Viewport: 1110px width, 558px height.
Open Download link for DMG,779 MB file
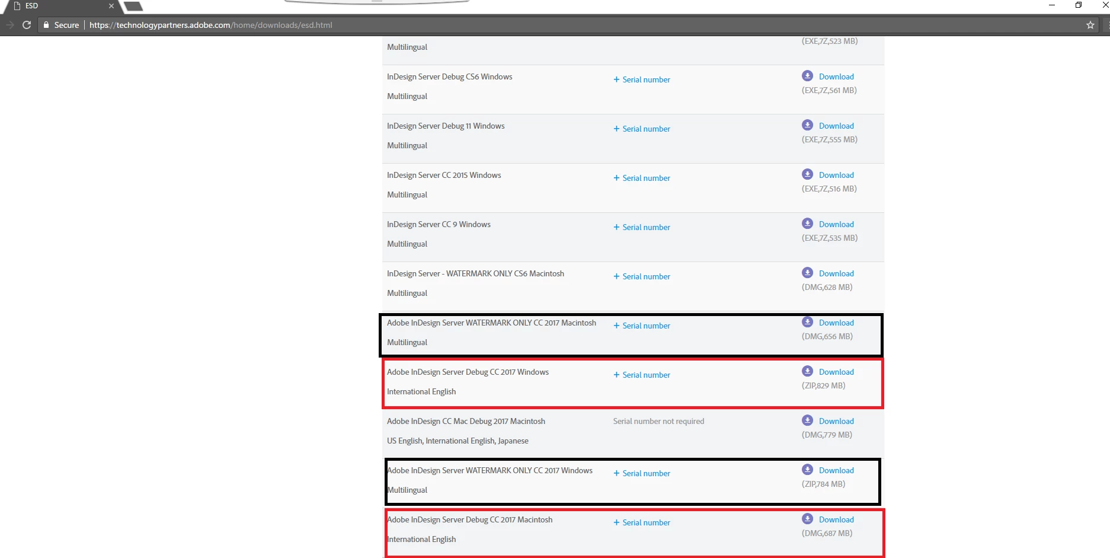[x=836, y=421]
